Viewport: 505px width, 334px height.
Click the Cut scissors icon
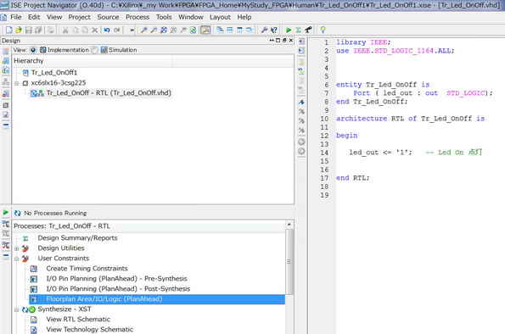(65, 31)
